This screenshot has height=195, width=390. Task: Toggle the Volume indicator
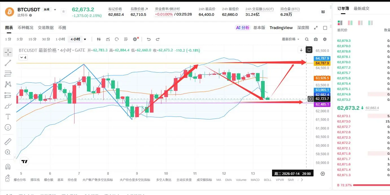pos(241,180)
